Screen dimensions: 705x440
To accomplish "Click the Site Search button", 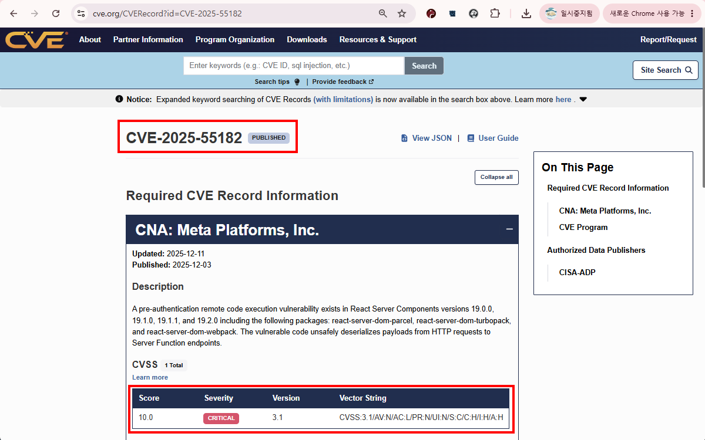I will coord(666,70).
